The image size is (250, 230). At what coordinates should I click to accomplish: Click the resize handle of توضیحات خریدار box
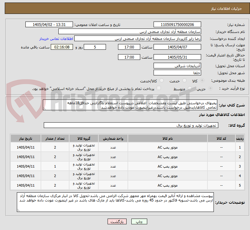coord(18,210)
